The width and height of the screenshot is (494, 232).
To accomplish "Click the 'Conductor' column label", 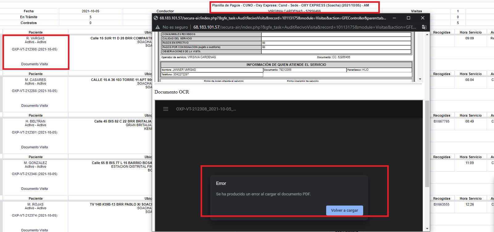I will [165, 11].
